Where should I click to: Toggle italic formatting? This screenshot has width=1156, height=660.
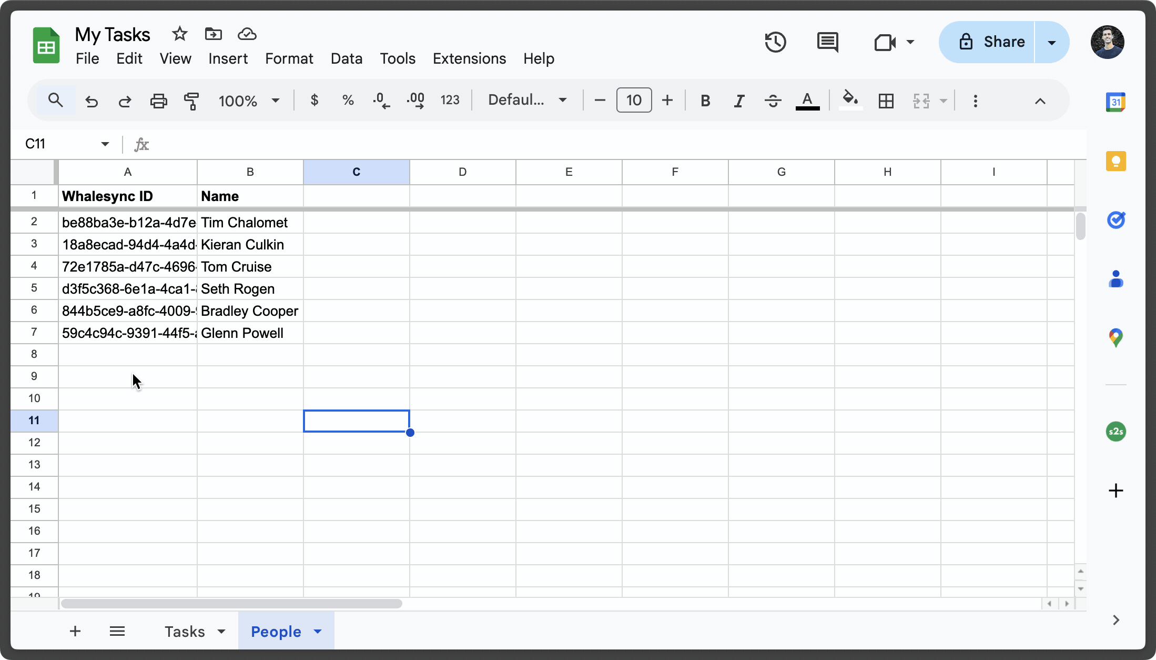(x=739, y=101)
